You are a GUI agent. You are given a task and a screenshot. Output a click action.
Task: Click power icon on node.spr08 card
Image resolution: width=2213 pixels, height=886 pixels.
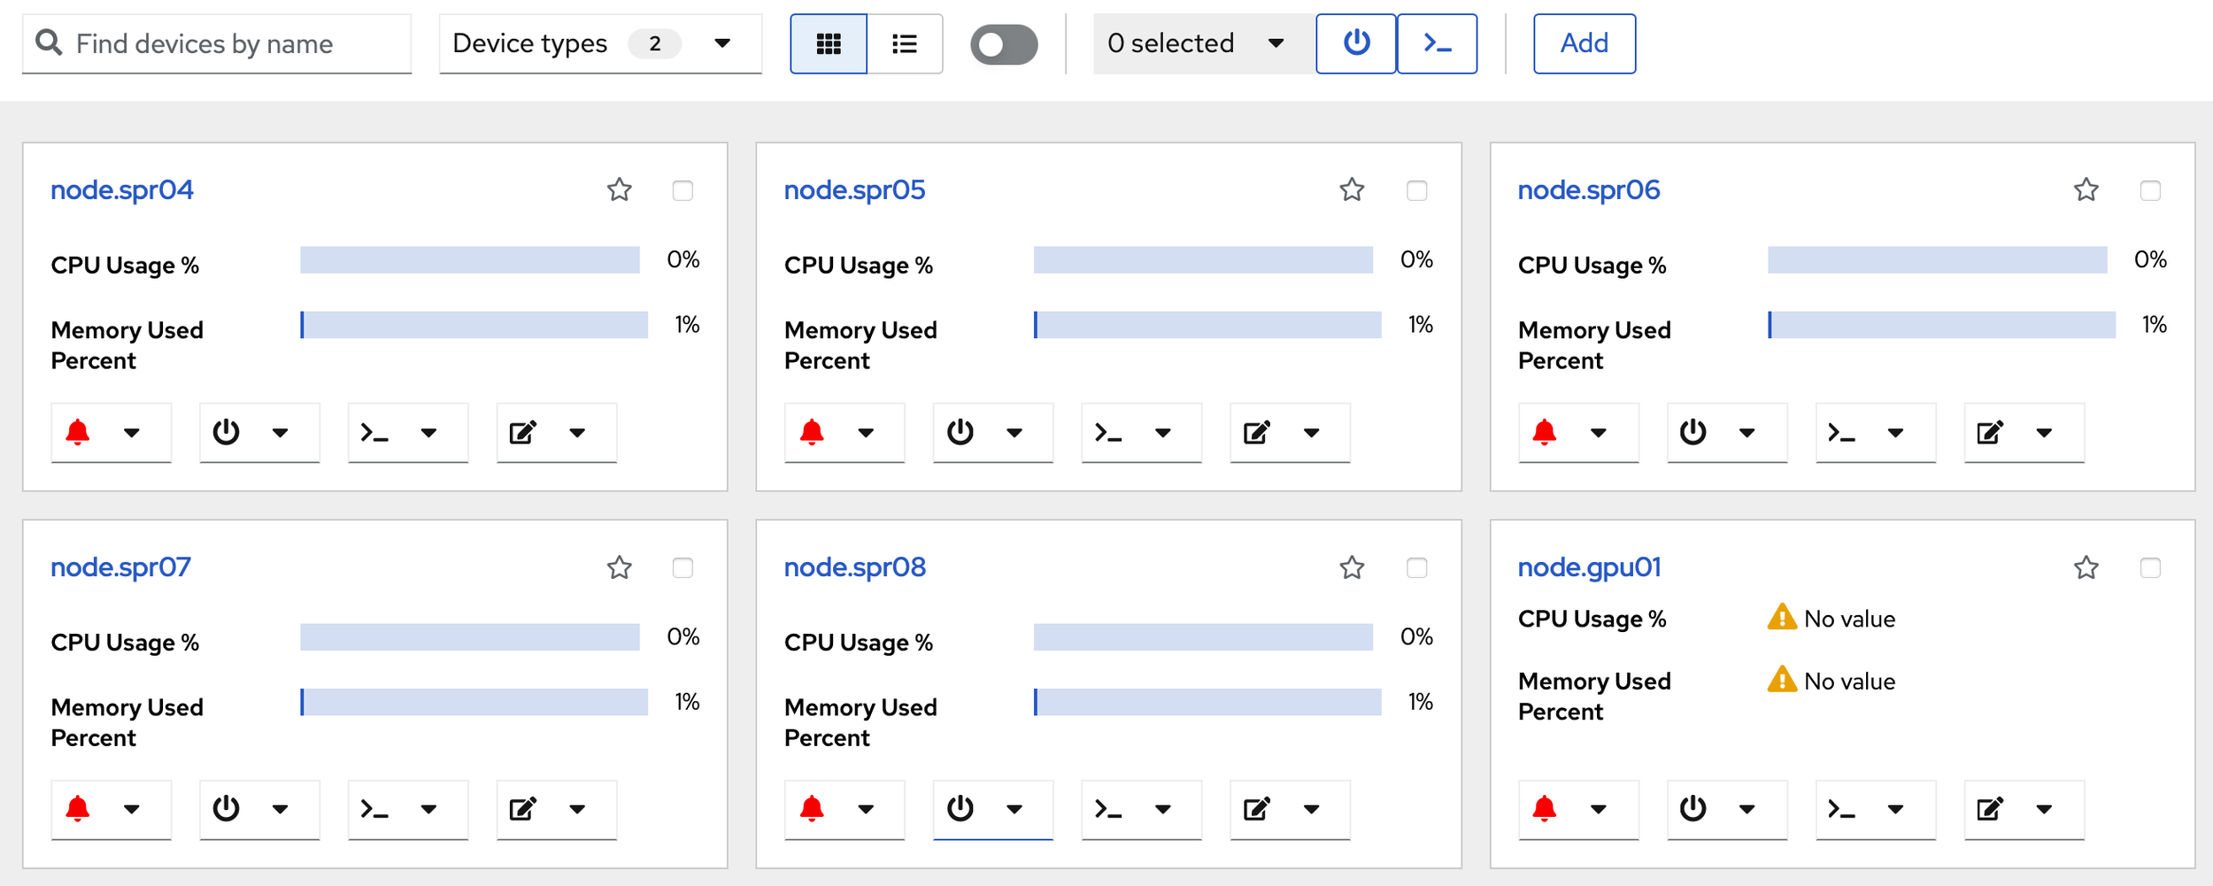click(960, 809)
